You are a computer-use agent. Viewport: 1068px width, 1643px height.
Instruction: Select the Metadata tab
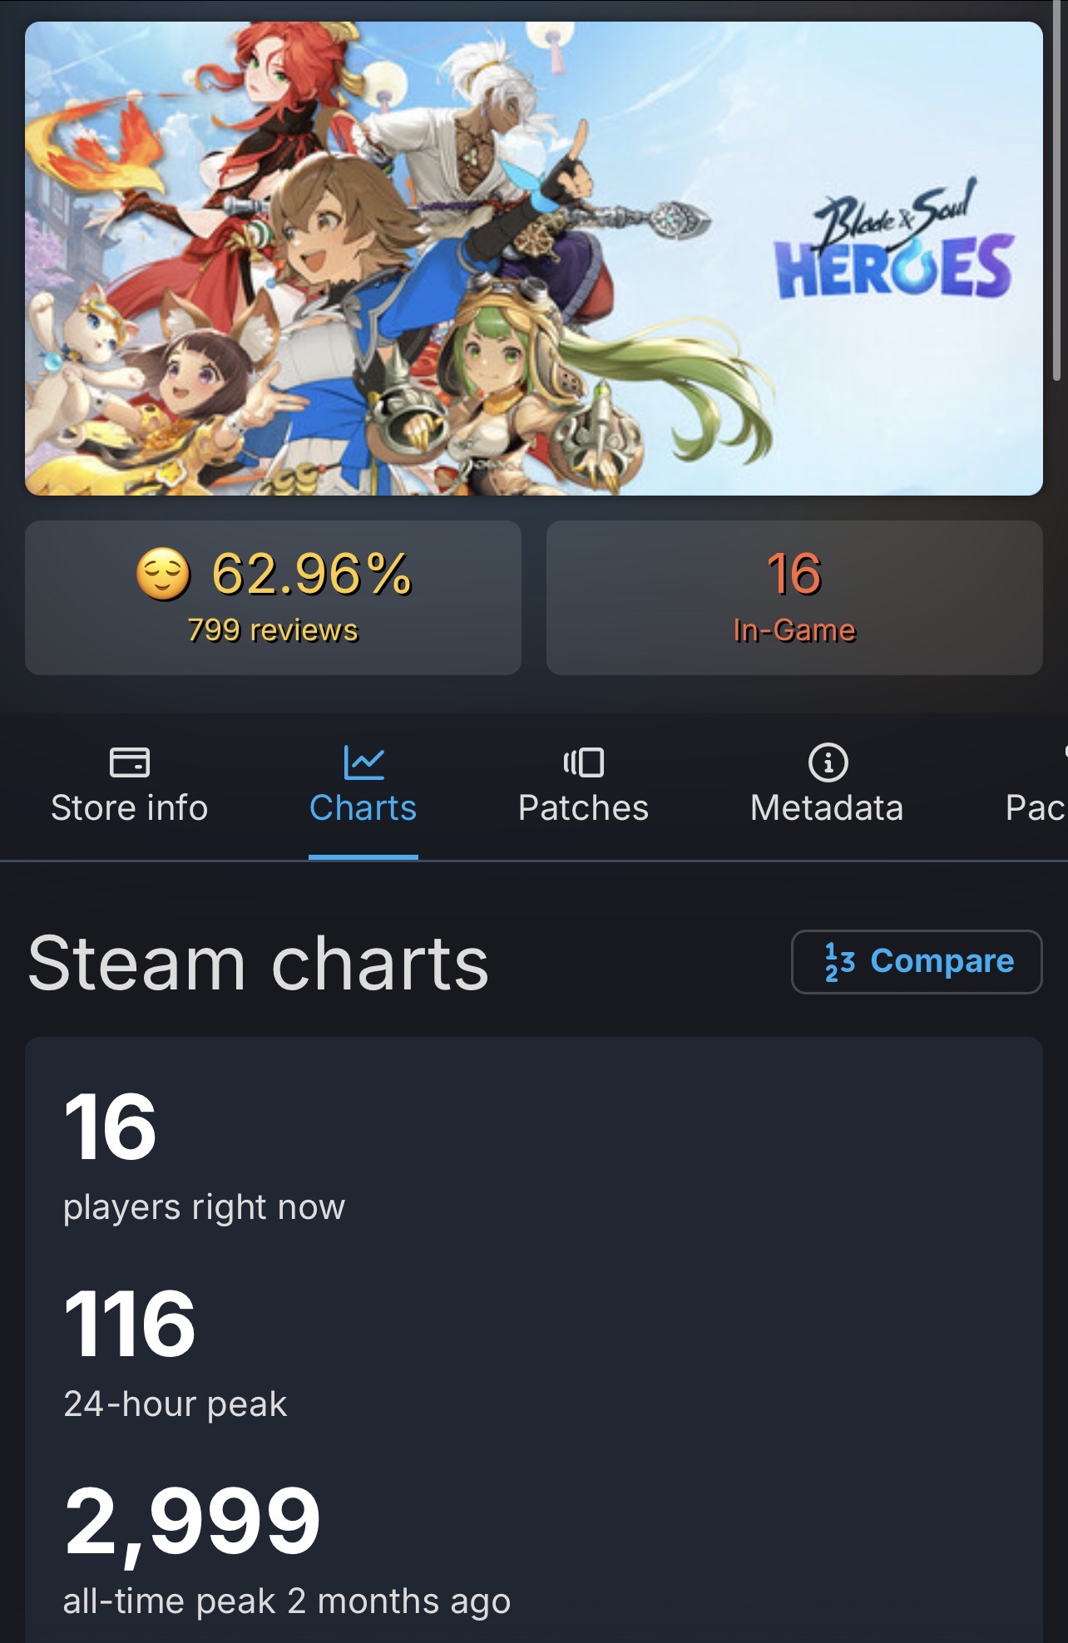tap(827, 807)
